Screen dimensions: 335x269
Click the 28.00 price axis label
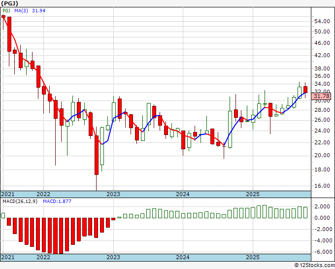pyautogui.click(x=322, y=110)
